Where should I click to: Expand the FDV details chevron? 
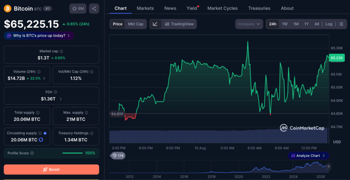(x=61, y=99)
